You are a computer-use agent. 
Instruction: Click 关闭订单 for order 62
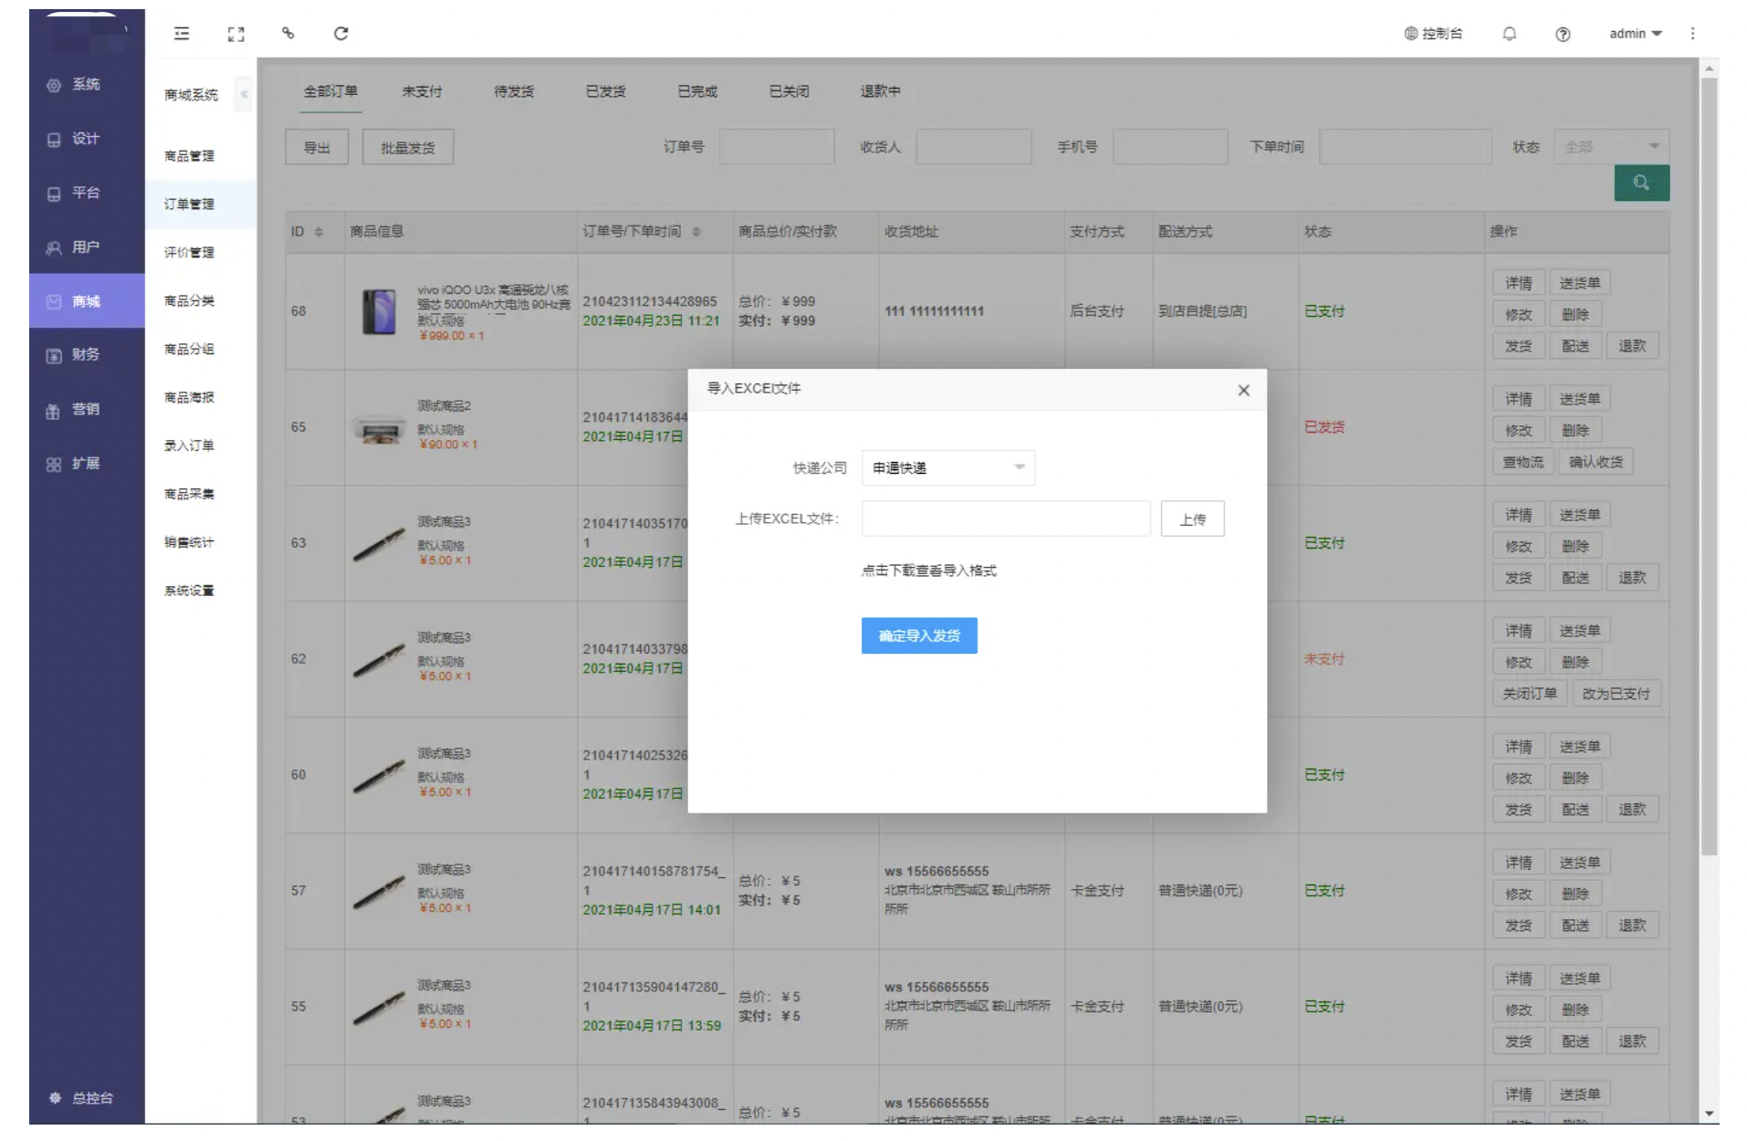coord(1530,694)
